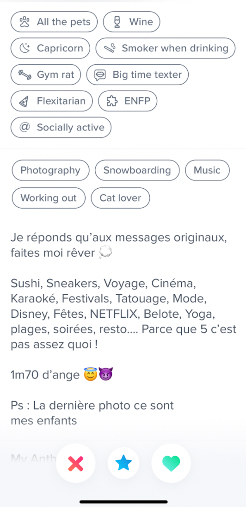Click the paw icon in All the pets
The image size is (246, 507).
[25, 22]
